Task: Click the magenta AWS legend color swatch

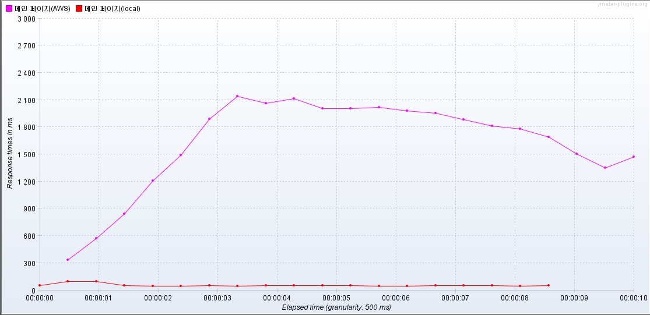Action: coord(9,9)
